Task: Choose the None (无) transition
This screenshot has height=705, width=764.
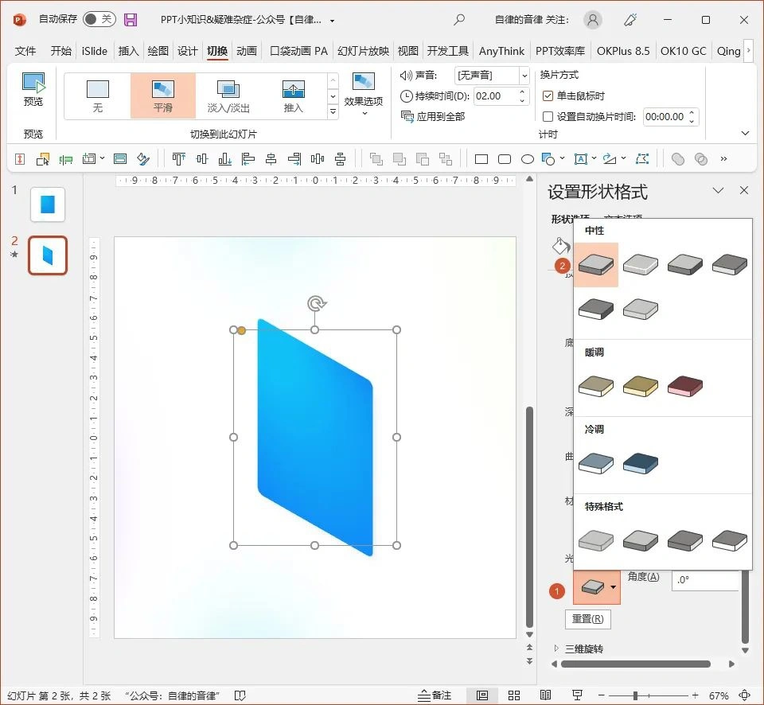Action: [98, 95]
